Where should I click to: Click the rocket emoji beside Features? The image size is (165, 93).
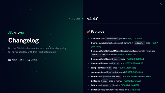89,32
